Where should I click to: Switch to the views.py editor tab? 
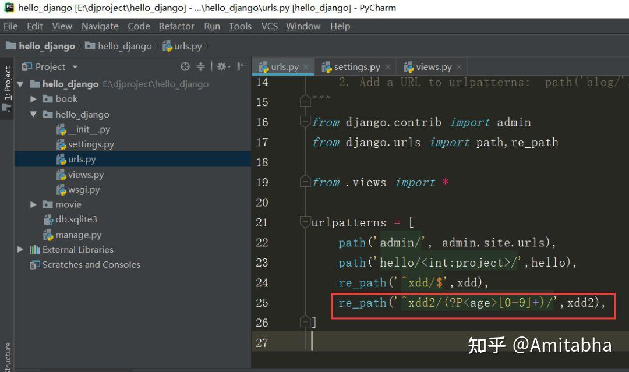tap(432, 67)
